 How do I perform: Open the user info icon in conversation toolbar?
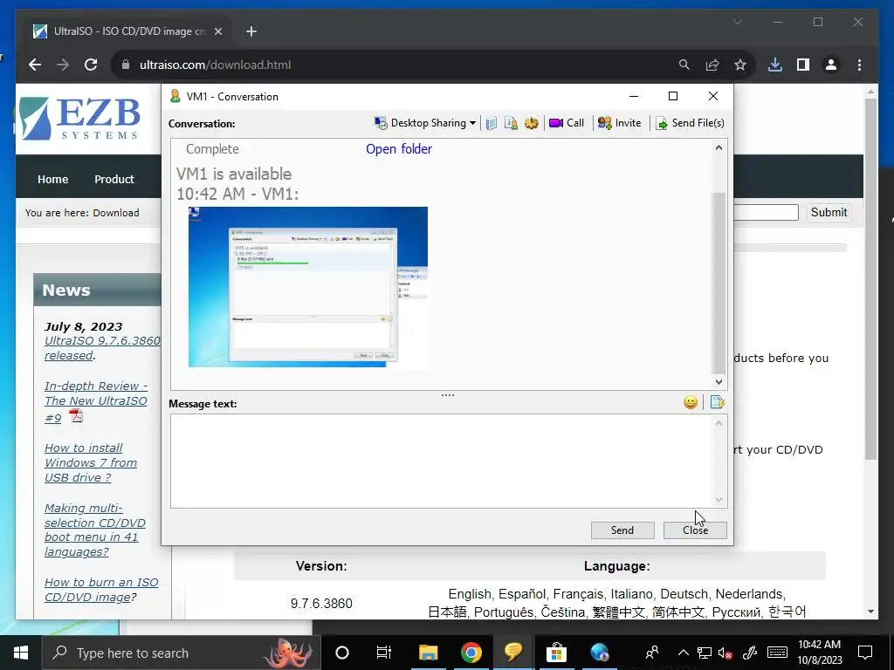click(x=512, y=123)
